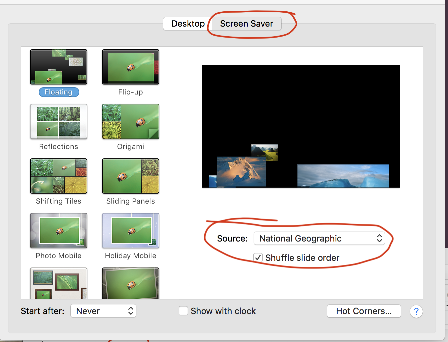448x342 pixels.
Task: Select the Flip-up screen saver thumbnail
Action: pyautogui.click(x=131, y=67)
